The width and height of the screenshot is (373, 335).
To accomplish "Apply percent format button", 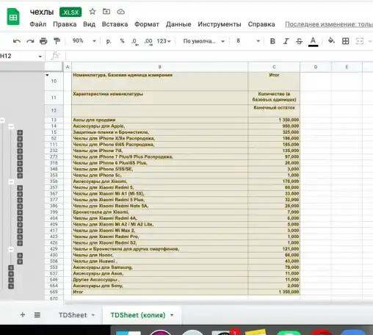I will coord(122,41).
